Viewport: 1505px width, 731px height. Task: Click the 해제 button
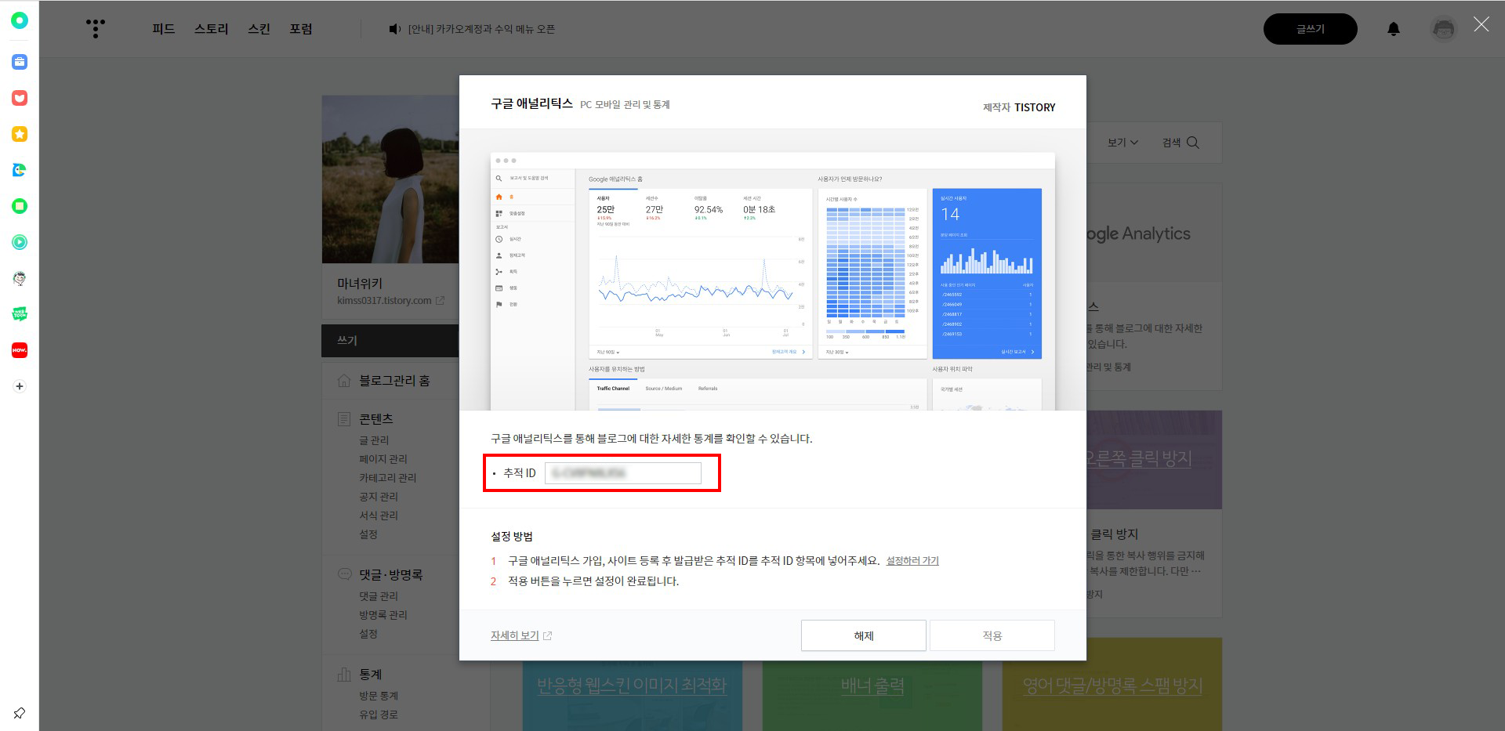click(864, 635)
